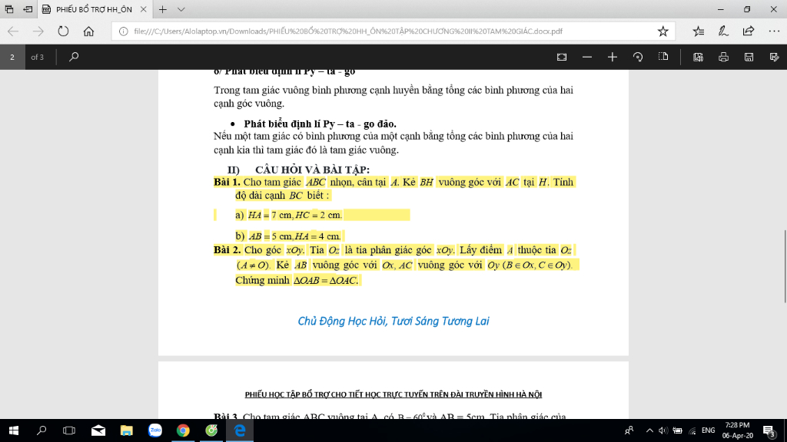Image resolution: width=787 pixels, height=442 pixels.
Task: Launch the Mail app from taskbar
Action: coord(98,430)
